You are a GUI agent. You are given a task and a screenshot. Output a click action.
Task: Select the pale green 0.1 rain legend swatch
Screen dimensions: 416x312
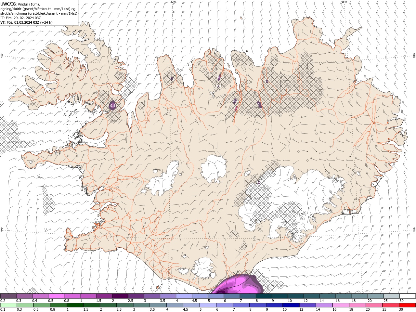pyautogui.click(x=8, y=305)
